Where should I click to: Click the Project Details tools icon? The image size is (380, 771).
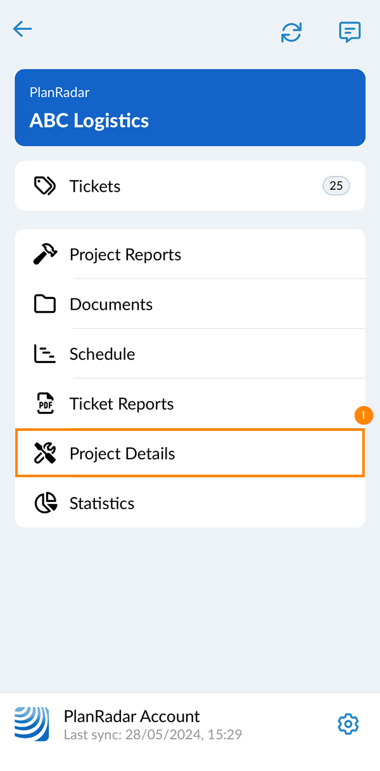pyautogui.click(x=44, y=454)
